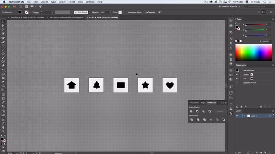Open Essentials Classic workspace switcher
Image resolution: width=275 pixels, height=154 pixels.
229,6
